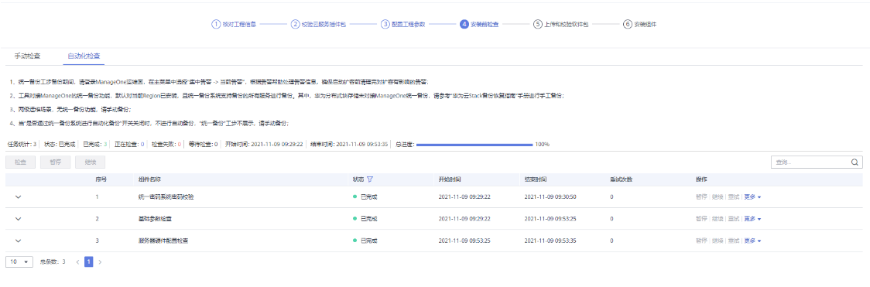Go to next page arrow in pagination
The width and height of the screenshot is (870, 287).
point(100,261)
